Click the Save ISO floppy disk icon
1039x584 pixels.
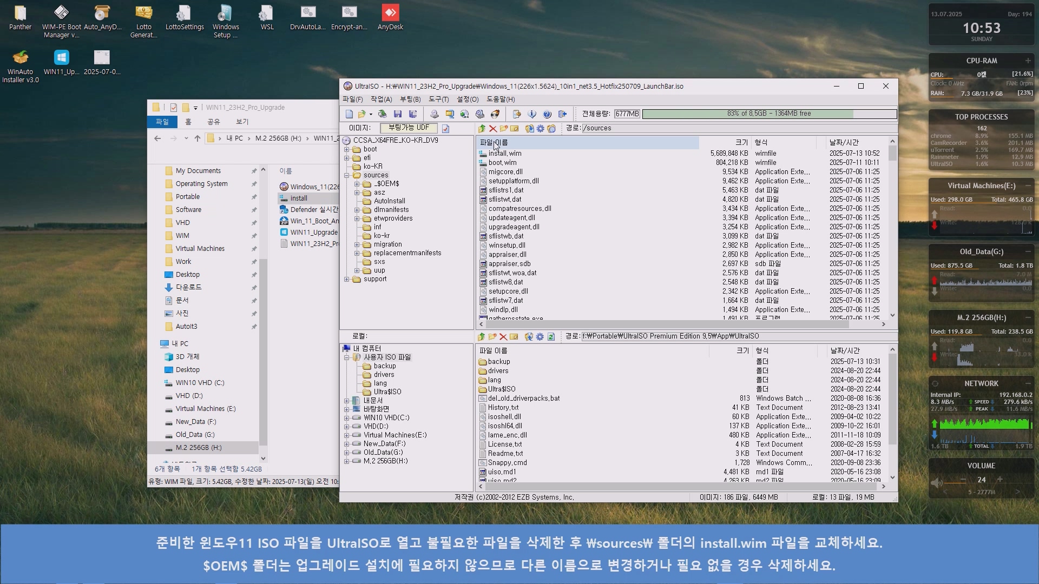398,114
